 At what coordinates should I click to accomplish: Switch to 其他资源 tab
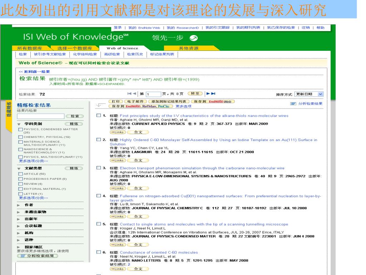point(189,48)
